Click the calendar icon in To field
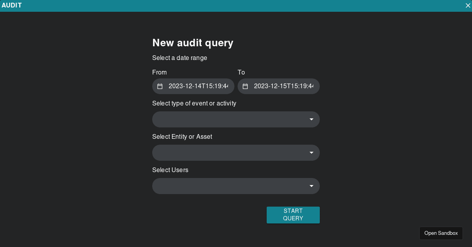The height and width of the screenshot is (247, 472). (x=245, y=86)
